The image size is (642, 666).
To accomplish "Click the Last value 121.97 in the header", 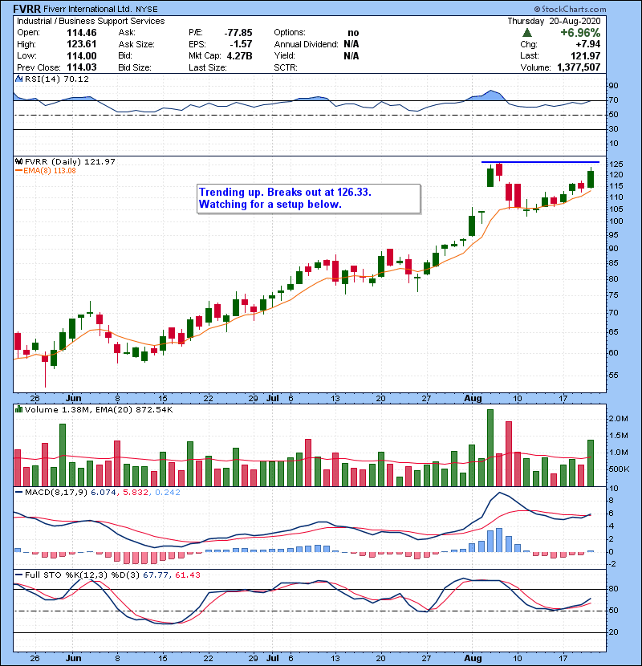I will click(586, 55).
